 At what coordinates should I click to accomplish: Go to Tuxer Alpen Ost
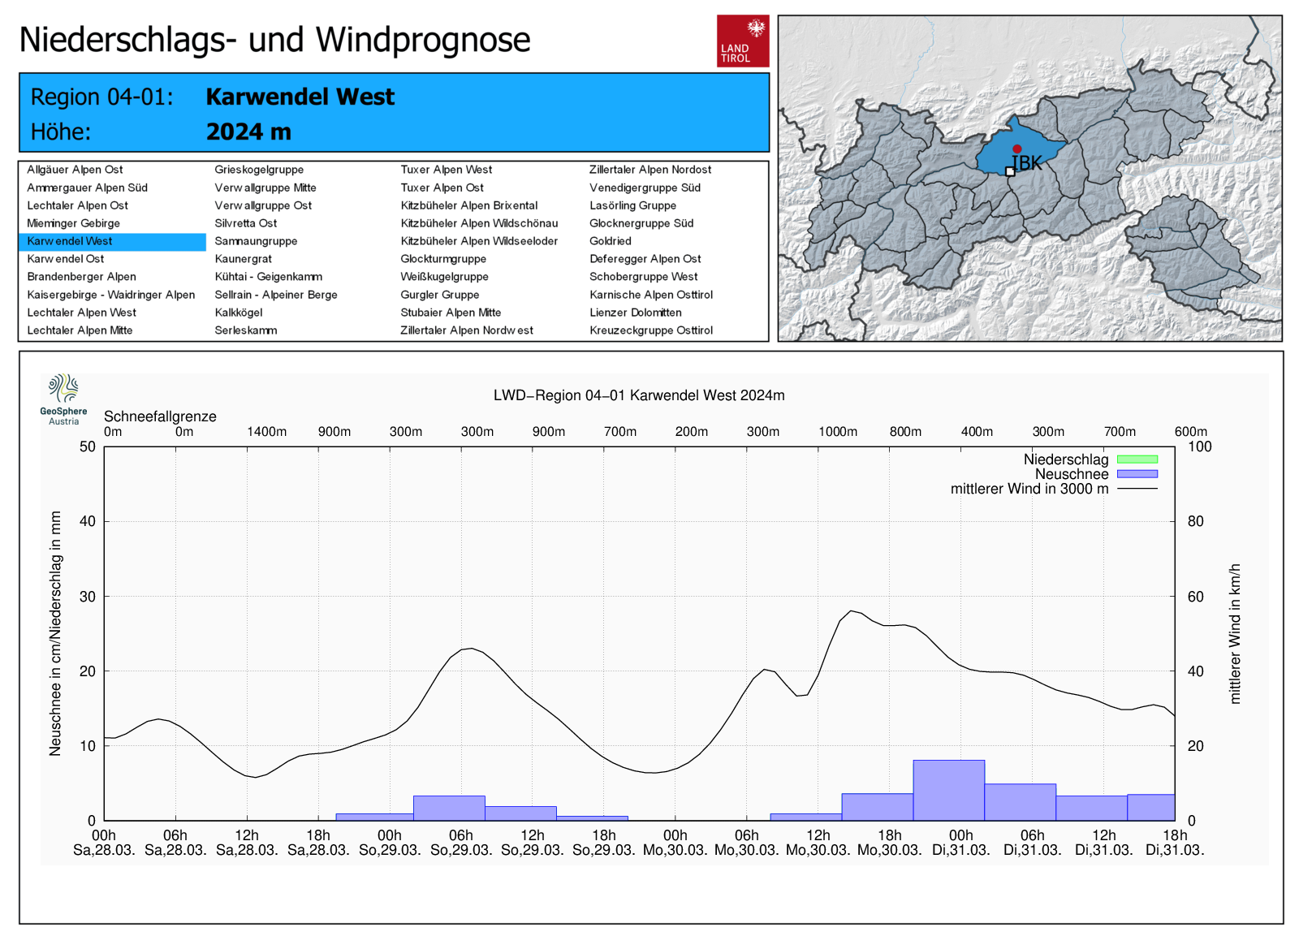click(442, 188)
